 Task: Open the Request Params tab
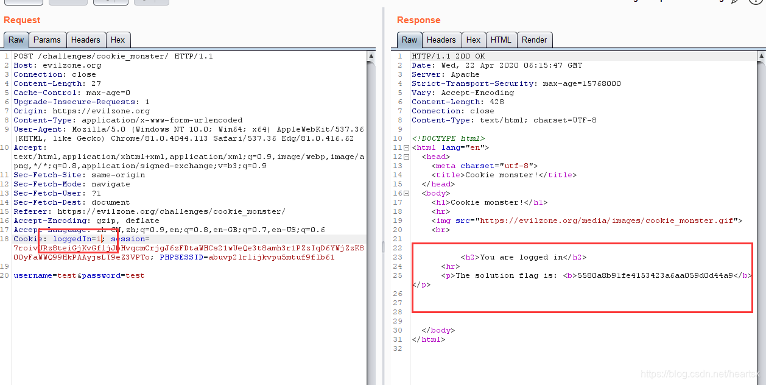(47, 40)
